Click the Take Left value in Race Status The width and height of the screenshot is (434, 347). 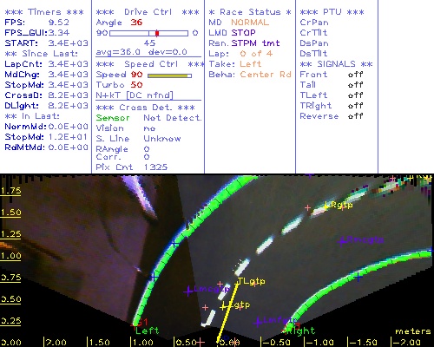coord(251,64)
